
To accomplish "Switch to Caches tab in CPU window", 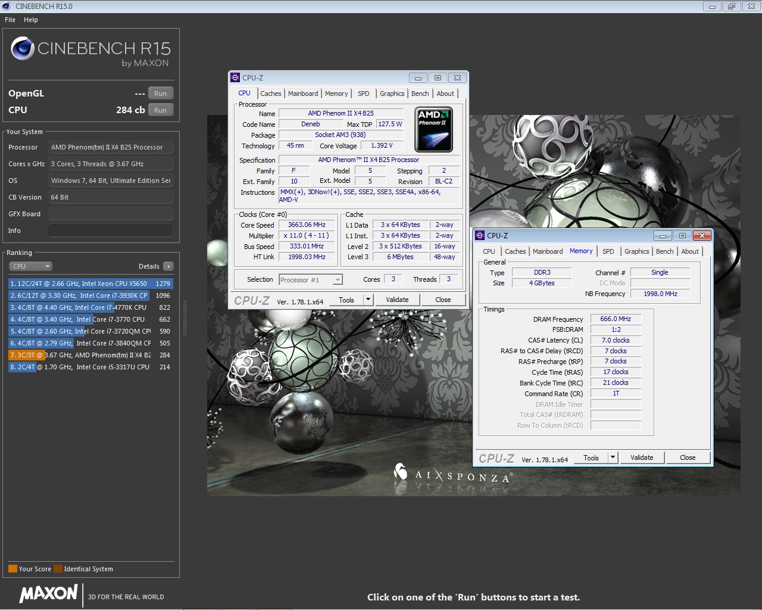I will point(270,94).
